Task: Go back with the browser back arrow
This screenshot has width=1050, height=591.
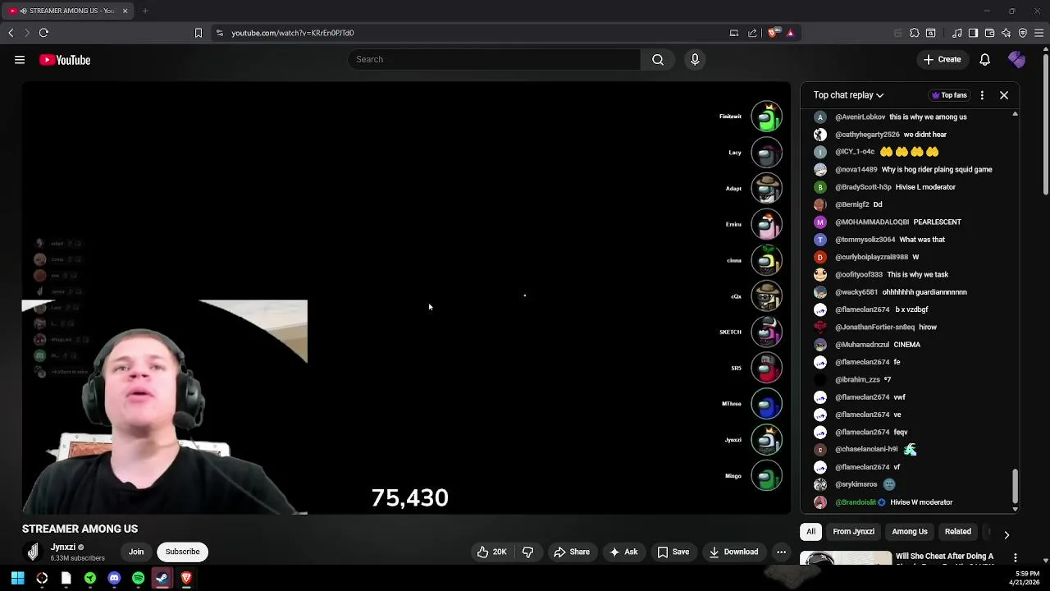Action: [11, 33]
